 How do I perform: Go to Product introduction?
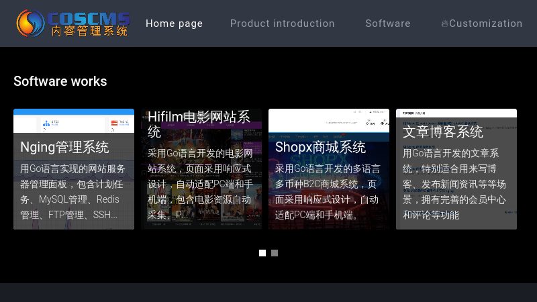click(282, 23)
